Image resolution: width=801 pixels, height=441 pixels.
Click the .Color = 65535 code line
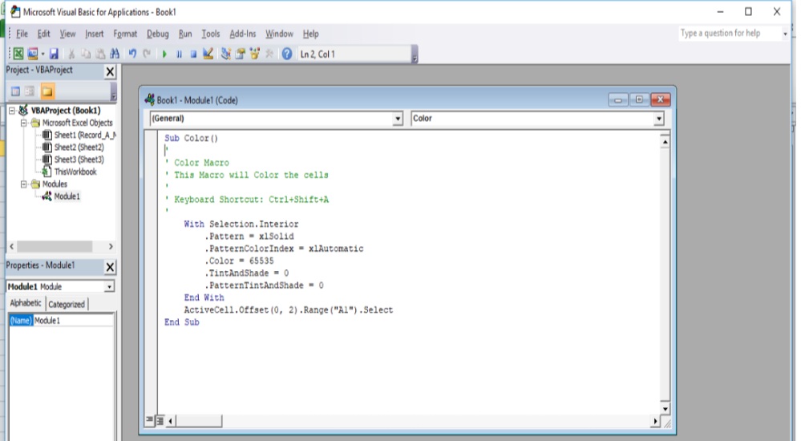tap(239, 261)
